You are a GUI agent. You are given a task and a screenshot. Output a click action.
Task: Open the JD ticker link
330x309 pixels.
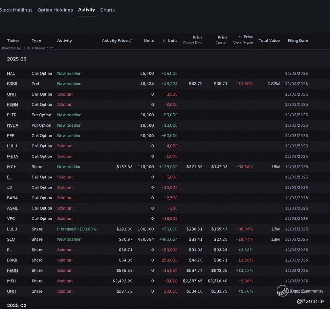click(x=9, y=187)
